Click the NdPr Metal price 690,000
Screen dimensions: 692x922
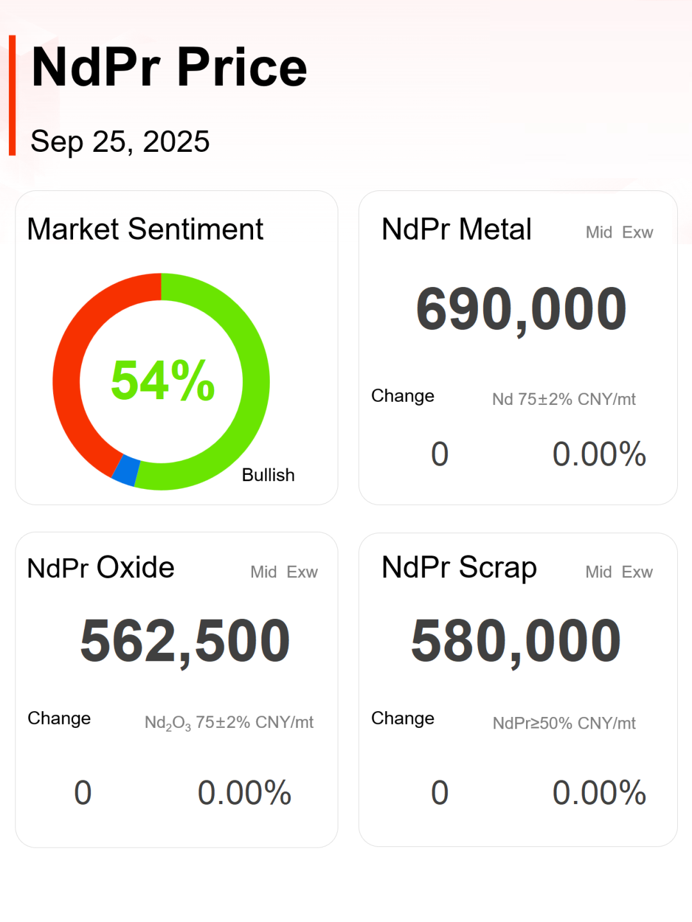(x=521, y=309)
